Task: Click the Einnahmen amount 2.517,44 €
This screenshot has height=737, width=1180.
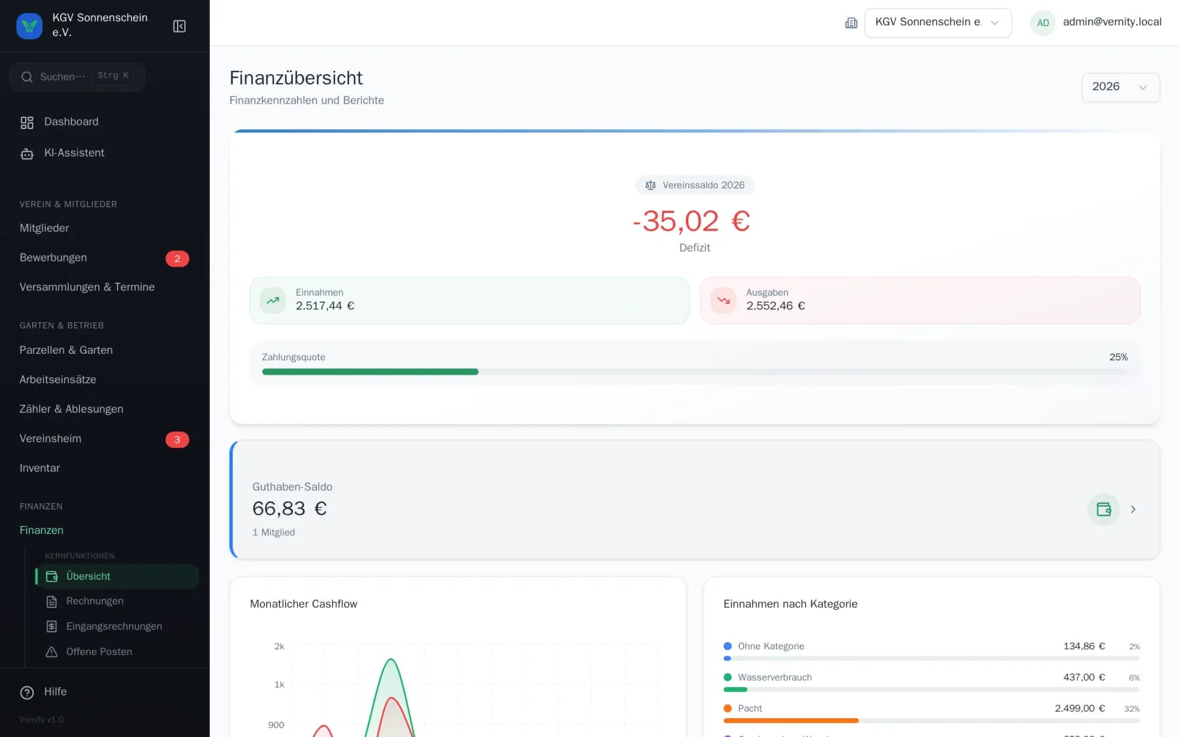Action: click(325, 306)
